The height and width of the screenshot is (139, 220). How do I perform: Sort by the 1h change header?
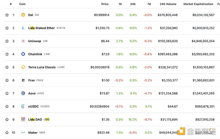120,4
